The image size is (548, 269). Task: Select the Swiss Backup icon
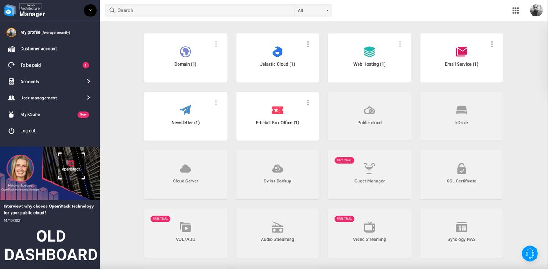click(x=277, y=169)
